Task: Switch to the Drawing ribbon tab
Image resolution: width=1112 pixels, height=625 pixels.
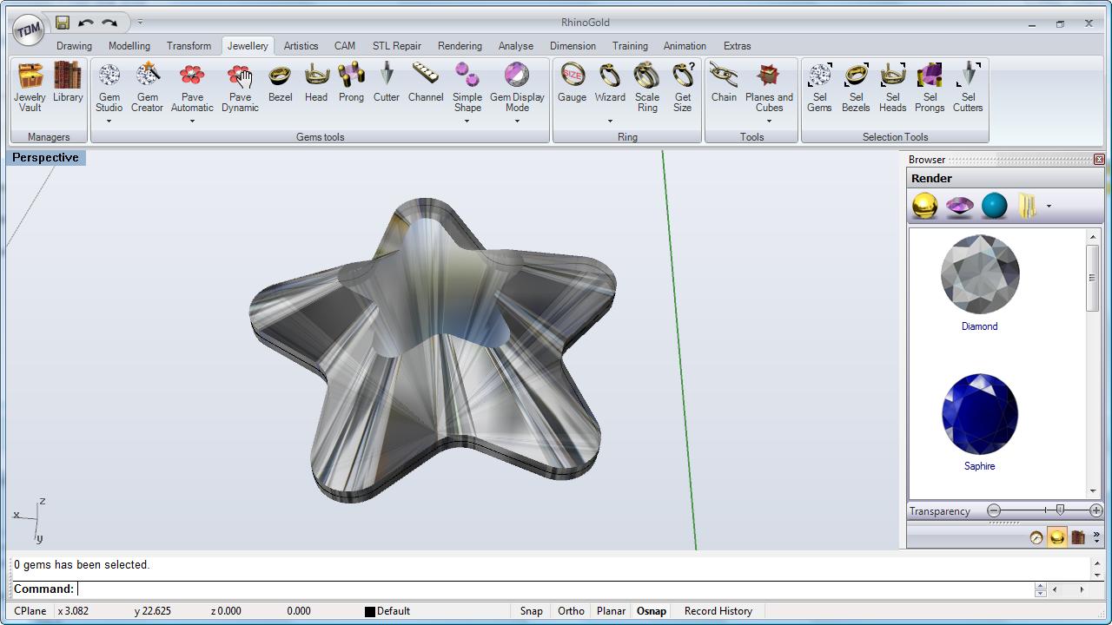Action: 74,46
